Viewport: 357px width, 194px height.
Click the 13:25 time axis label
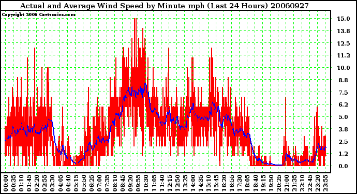tap(185, 183)
